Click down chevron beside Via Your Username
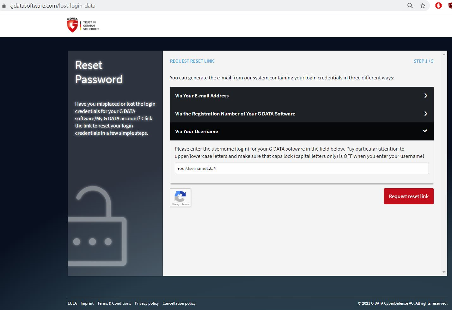 [425, 131]
